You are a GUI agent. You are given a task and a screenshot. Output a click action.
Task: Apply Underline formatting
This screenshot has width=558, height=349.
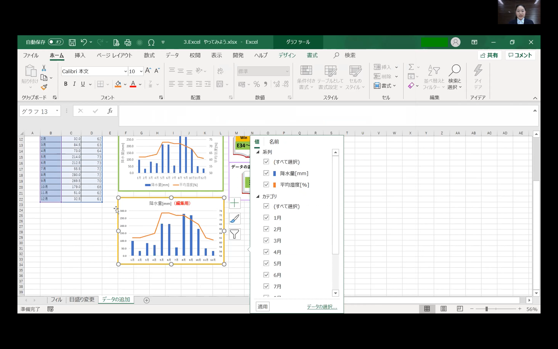[x=83, y=84]
